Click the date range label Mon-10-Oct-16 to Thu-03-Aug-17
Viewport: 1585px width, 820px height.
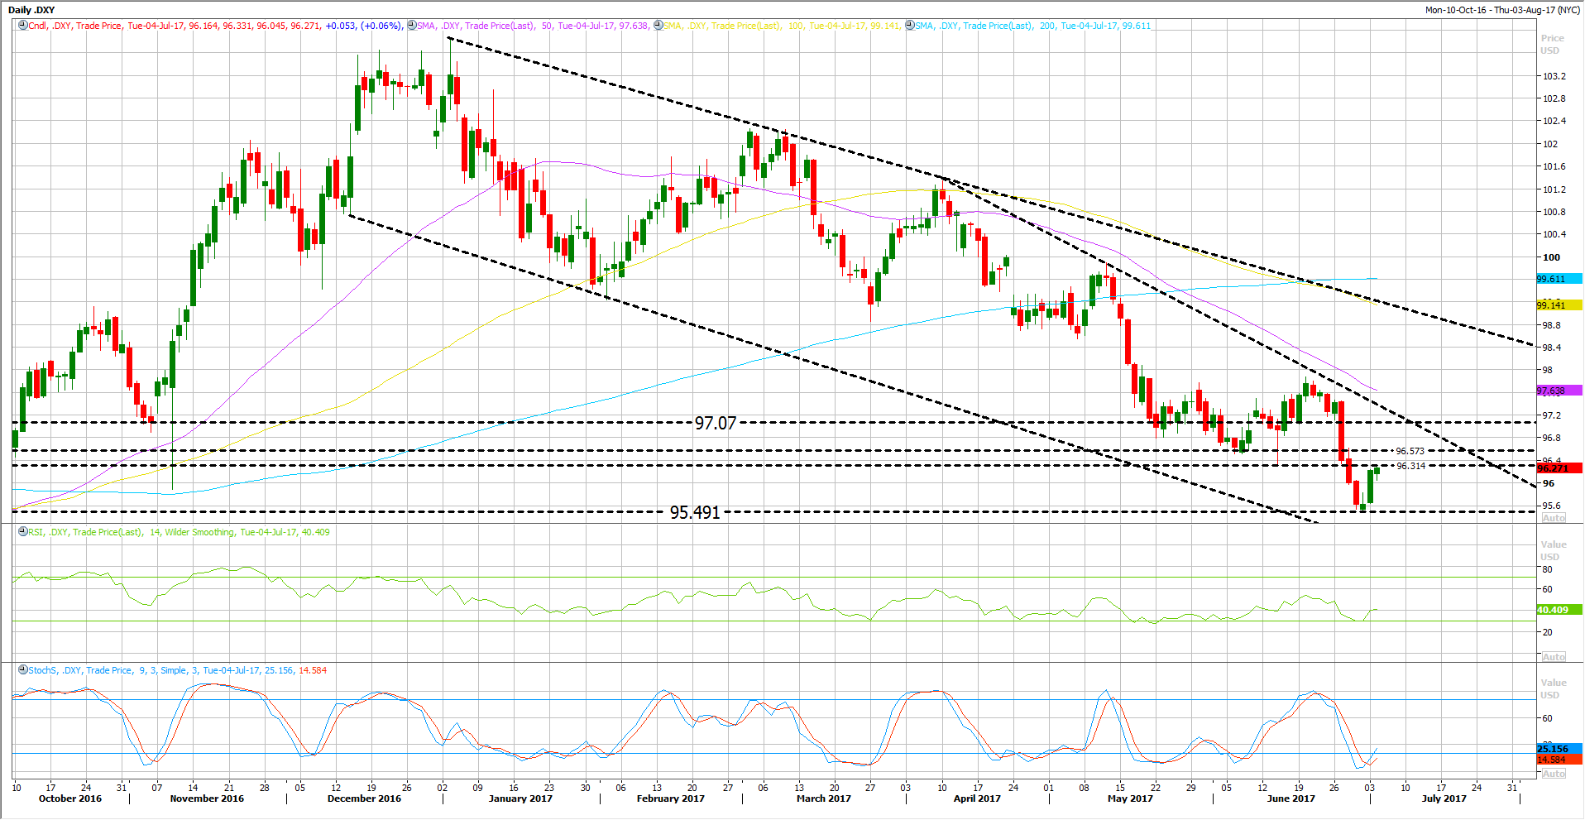tap(1502, 10)
